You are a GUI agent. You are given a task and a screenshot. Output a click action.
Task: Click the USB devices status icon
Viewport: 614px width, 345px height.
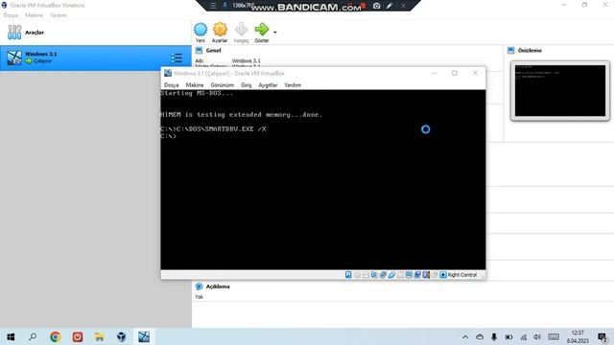click(391, 275)
